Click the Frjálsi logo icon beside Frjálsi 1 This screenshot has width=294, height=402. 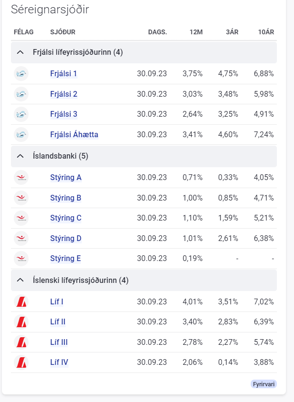(21, 74)
